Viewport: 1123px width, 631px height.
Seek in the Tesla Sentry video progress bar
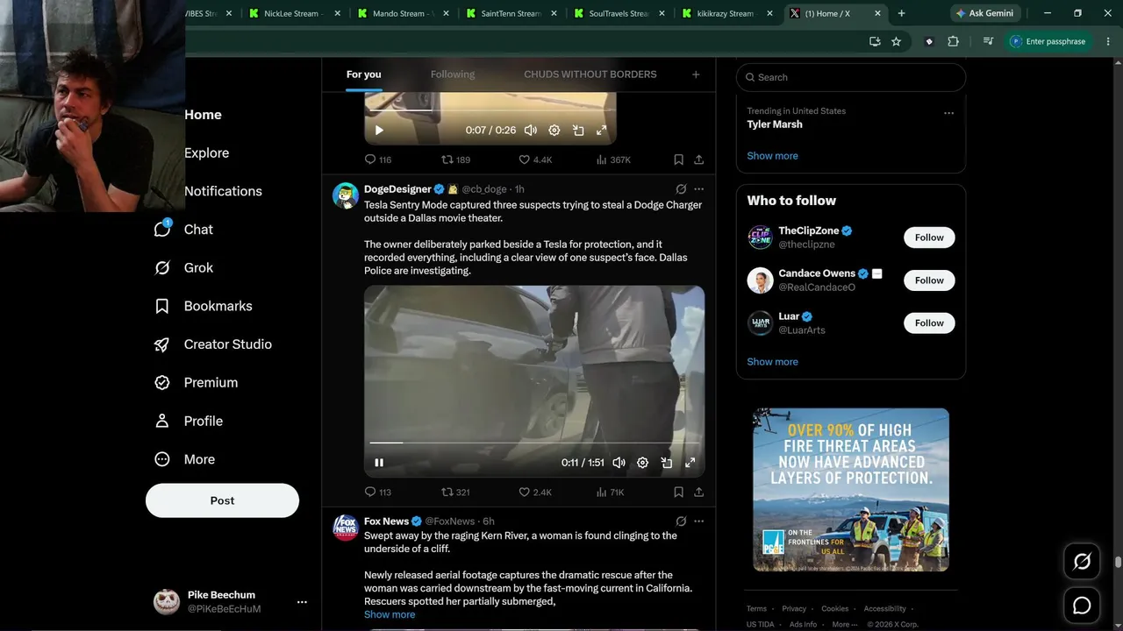pyautogui.click(x=534, y=443)
